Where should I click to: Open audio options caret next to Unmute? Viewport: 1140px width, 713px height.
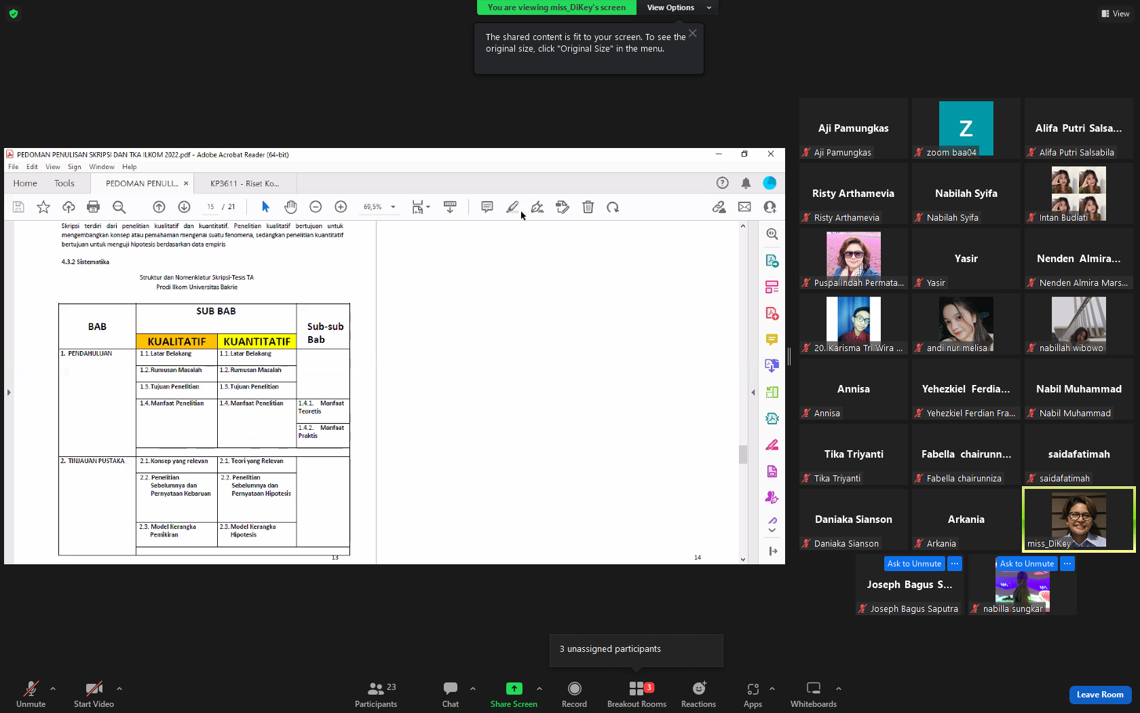(x=53, y=689)
